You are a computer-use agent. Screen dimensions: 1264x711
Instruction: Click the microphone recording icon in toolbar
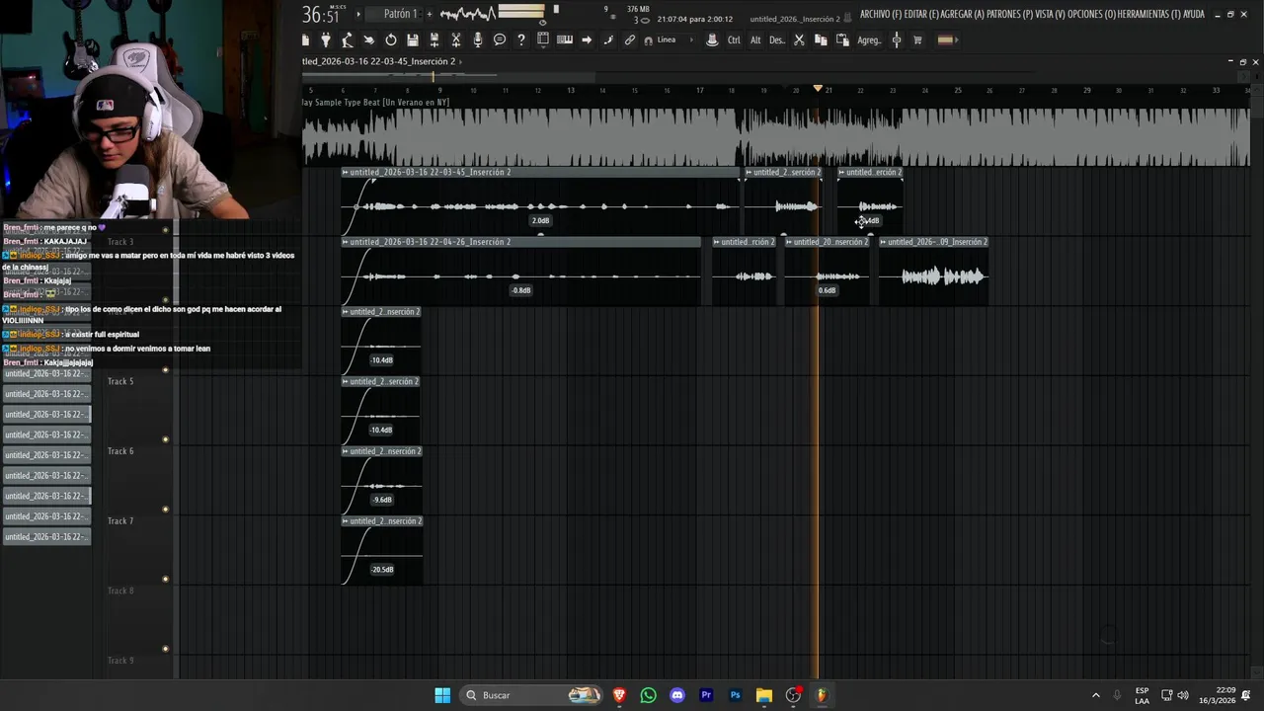[x=478, y=40]
